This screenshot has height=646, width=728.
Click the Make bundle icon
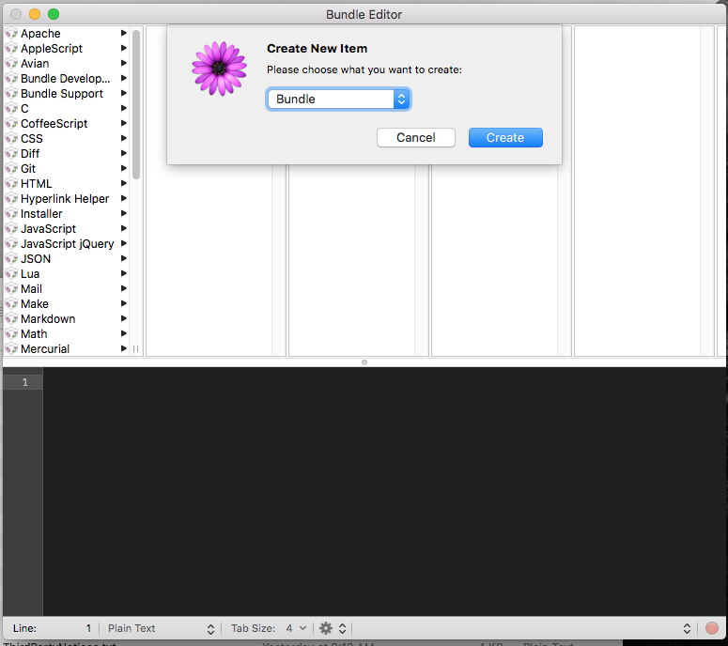coord(11,304)
